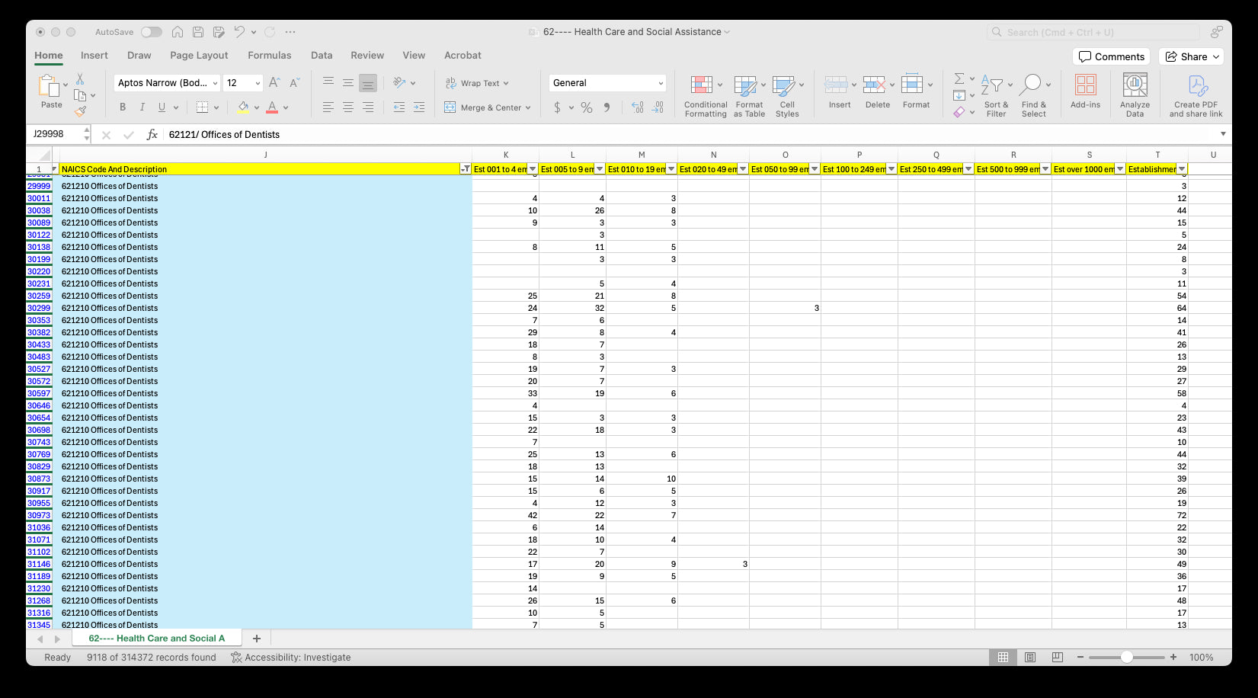The image size is (1258, 698).
Task: Open the Review tab
Action: coord(367,56)
